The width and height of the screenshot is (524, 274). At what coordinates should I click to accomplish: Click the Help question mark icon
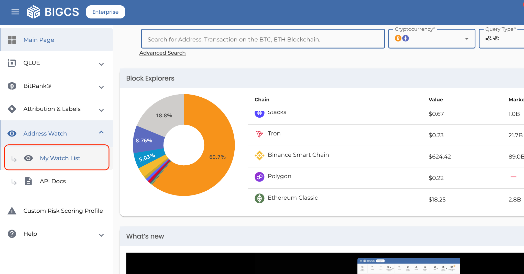click(12, 234)
